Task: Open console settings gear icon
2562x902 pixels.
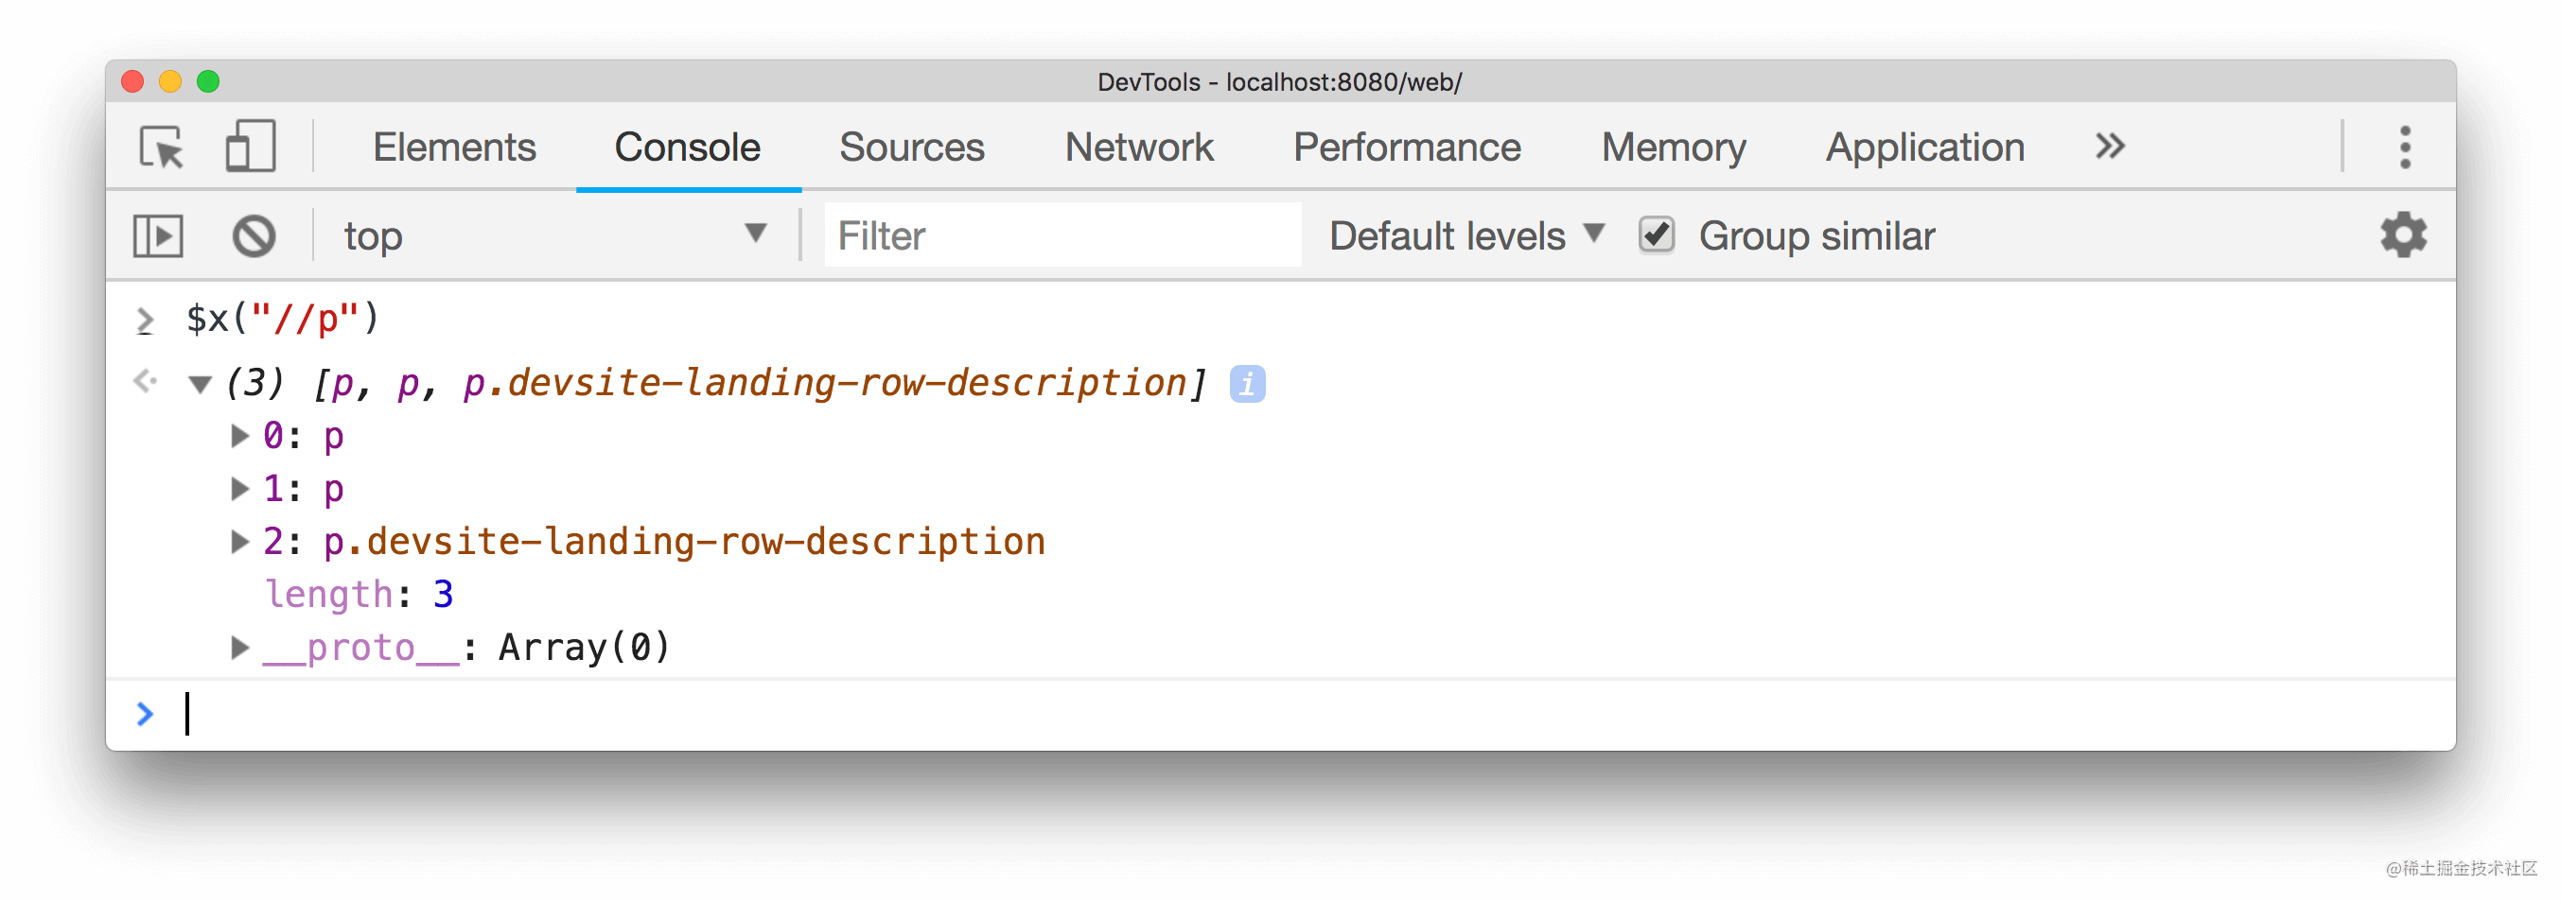Action: click(x=2403, y=235)
